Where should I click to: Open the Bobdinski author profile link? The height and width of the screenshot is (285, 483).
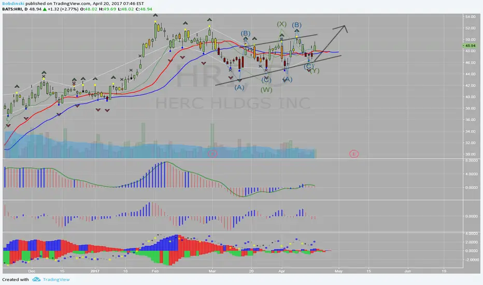[x=13, y=4]
